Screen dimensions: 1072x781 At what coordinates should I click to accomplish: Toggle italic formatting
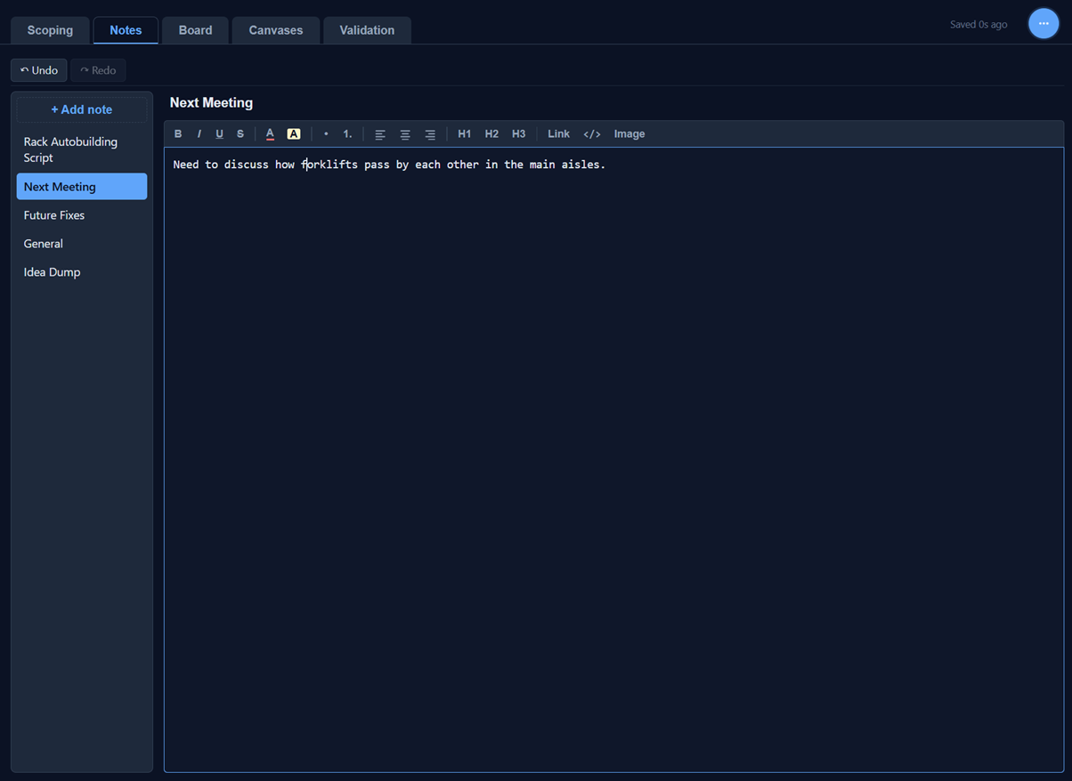pos(199,134)
